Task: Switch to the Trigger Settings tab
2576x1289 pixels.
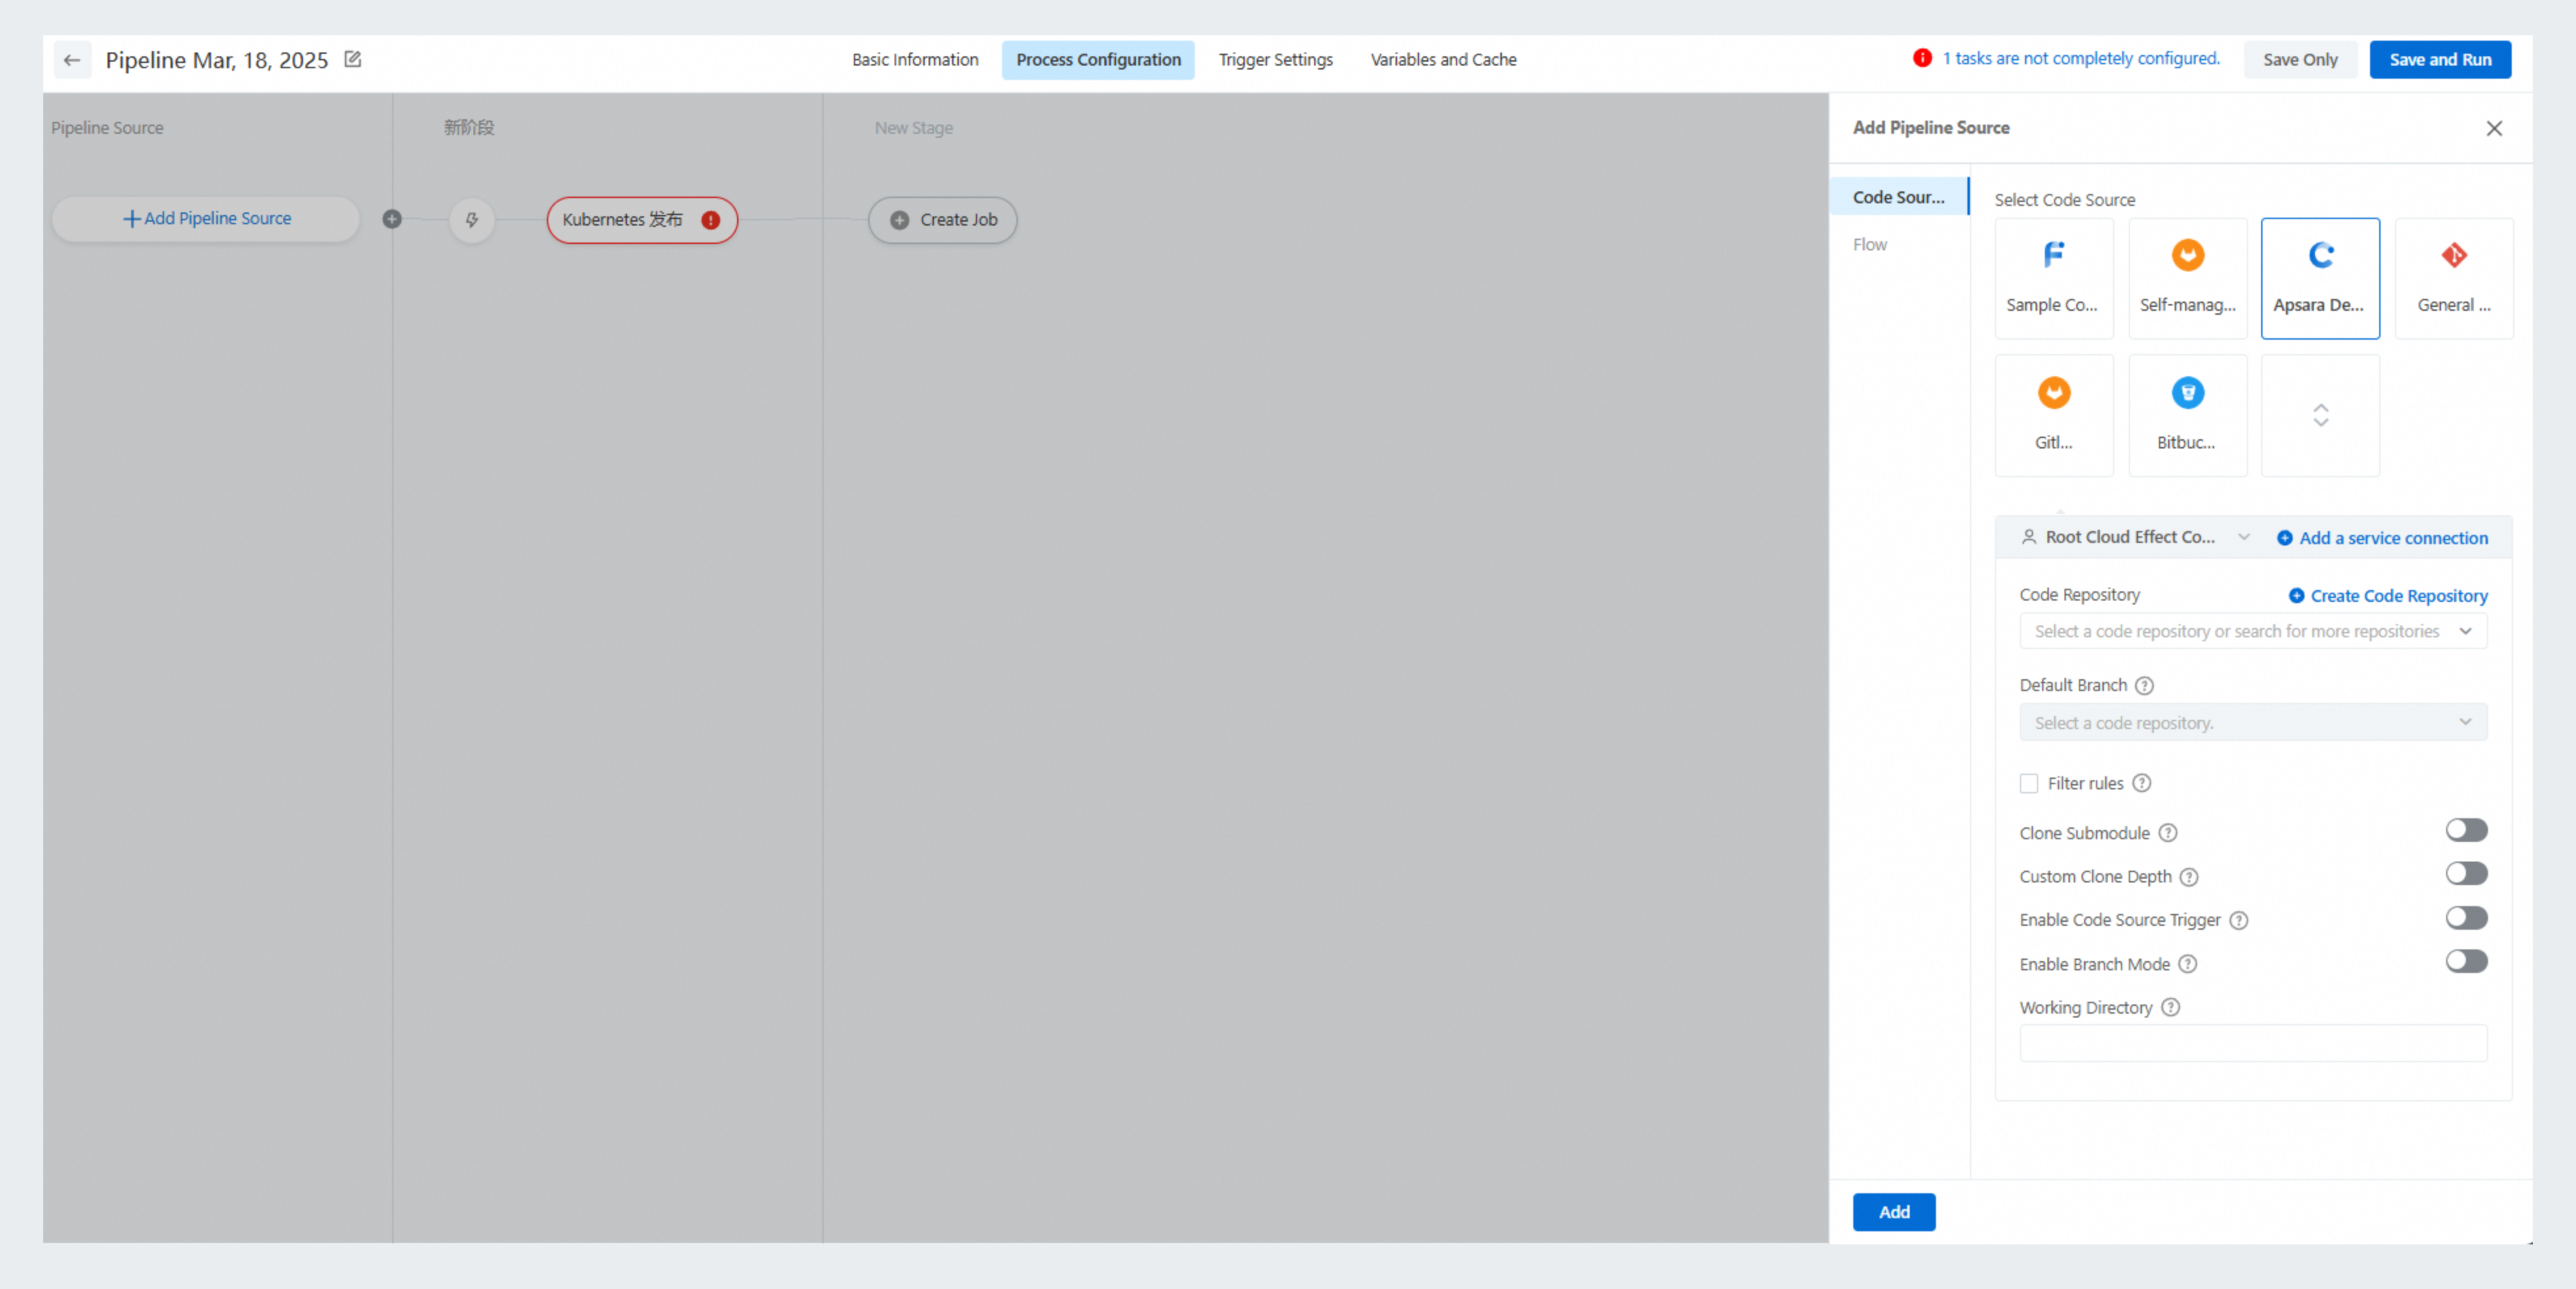Action: (x=1275, y=59)
